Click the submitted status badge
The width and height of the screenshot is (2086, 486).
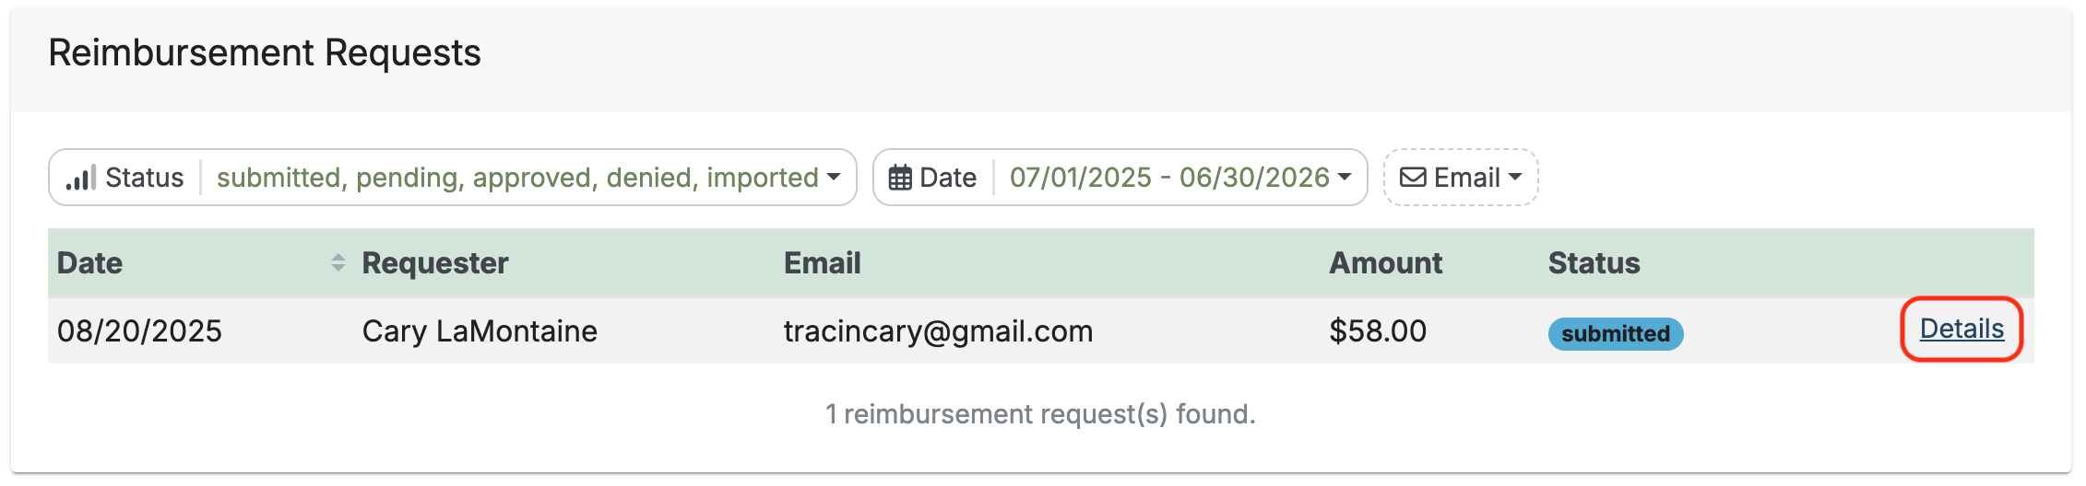[x=1616, y=333]
